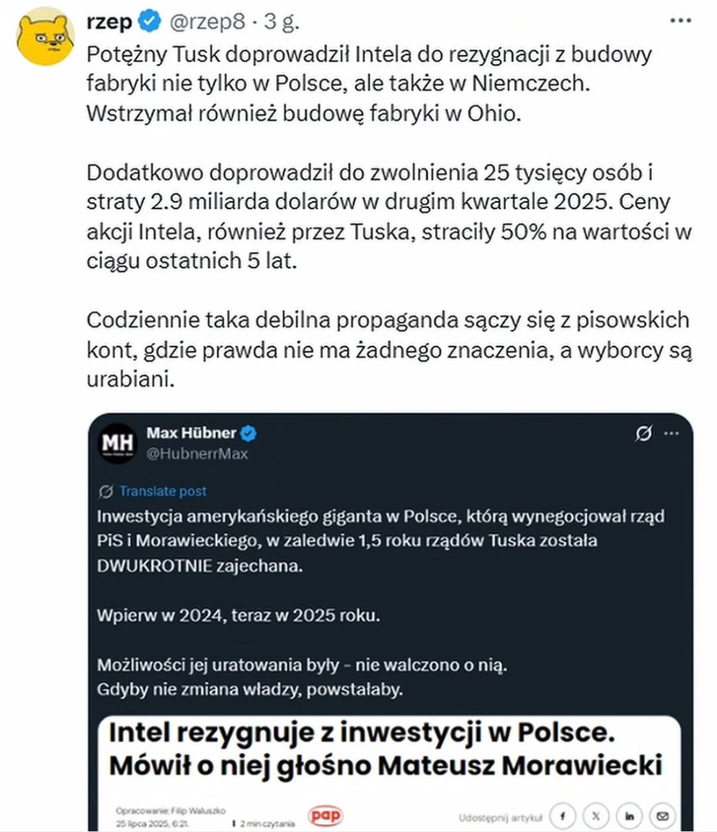Open Max Hübner's display name
The height and width of the screenshot is (832, 717).
point(191,433)
